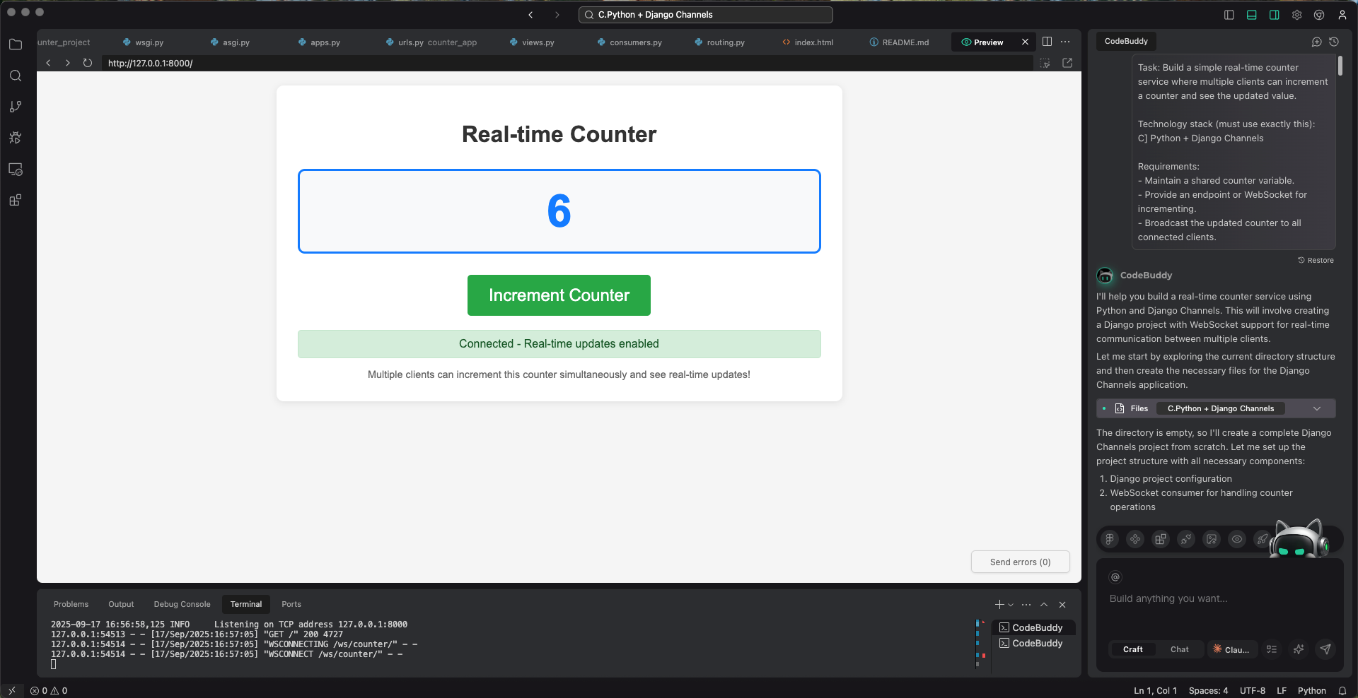Screen dimensions: 1358x698
Task: Open the Explorer folder icon in activity bar
Action: (x=16, y=45)
